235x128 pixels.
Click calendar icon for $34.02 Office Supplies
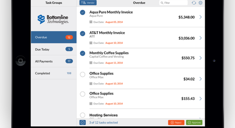(x=91, y=83)
